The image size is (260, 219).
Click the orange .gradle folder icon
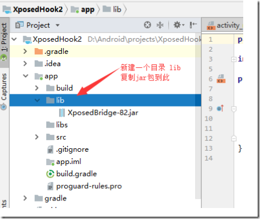pos(39,52)
